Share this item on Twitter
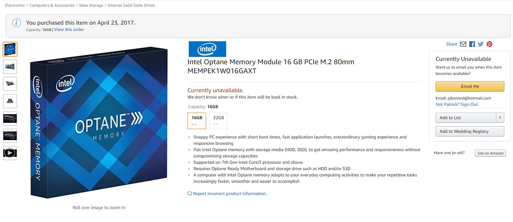The image size is (513, 222). pyautogui.click(x=481, y=44)
